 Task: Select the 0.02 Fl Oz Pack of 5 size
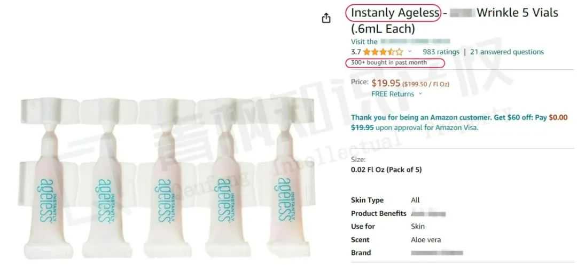(386, 170)
